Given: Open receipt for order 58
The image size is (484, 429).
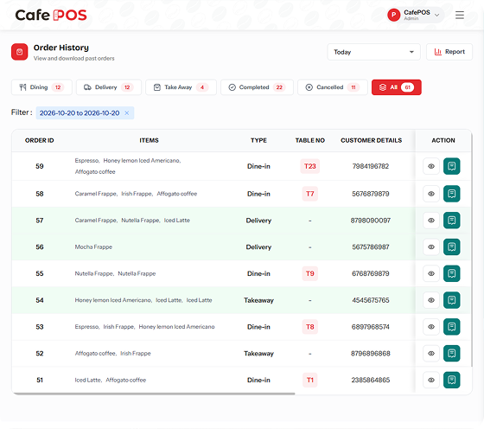Looking at the screenshot, I should point(451,194).
